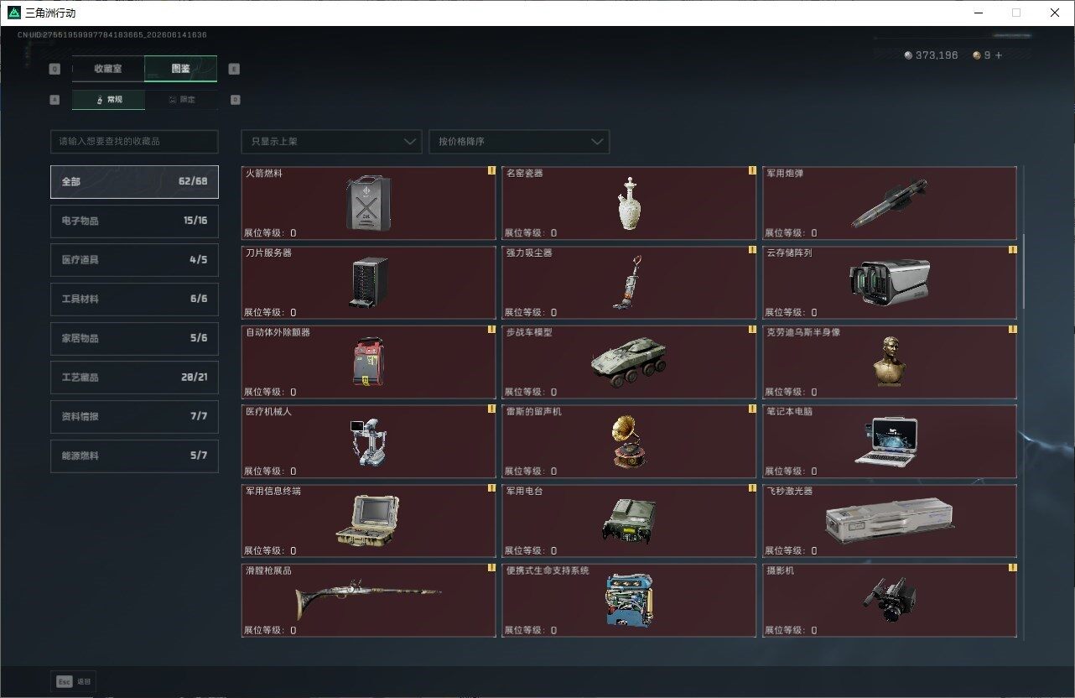Click the yellow alert badge on 克劳迪乌斯半身像
1075x698 pixels.
[1012, 329]
